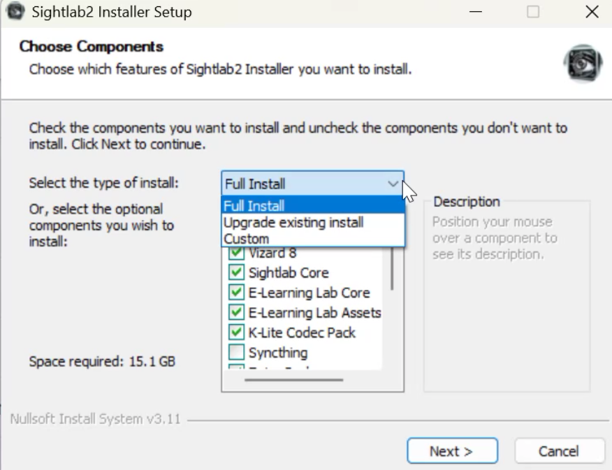Disable the E-Learning Lab Assets component
Viewport: 612px width, 470px height.
pos(236,312)
